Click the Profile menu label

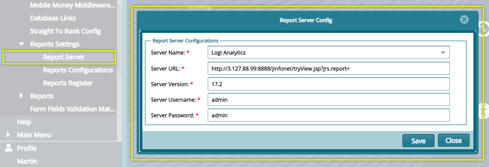pyautogui.click(x=27, y=148)
